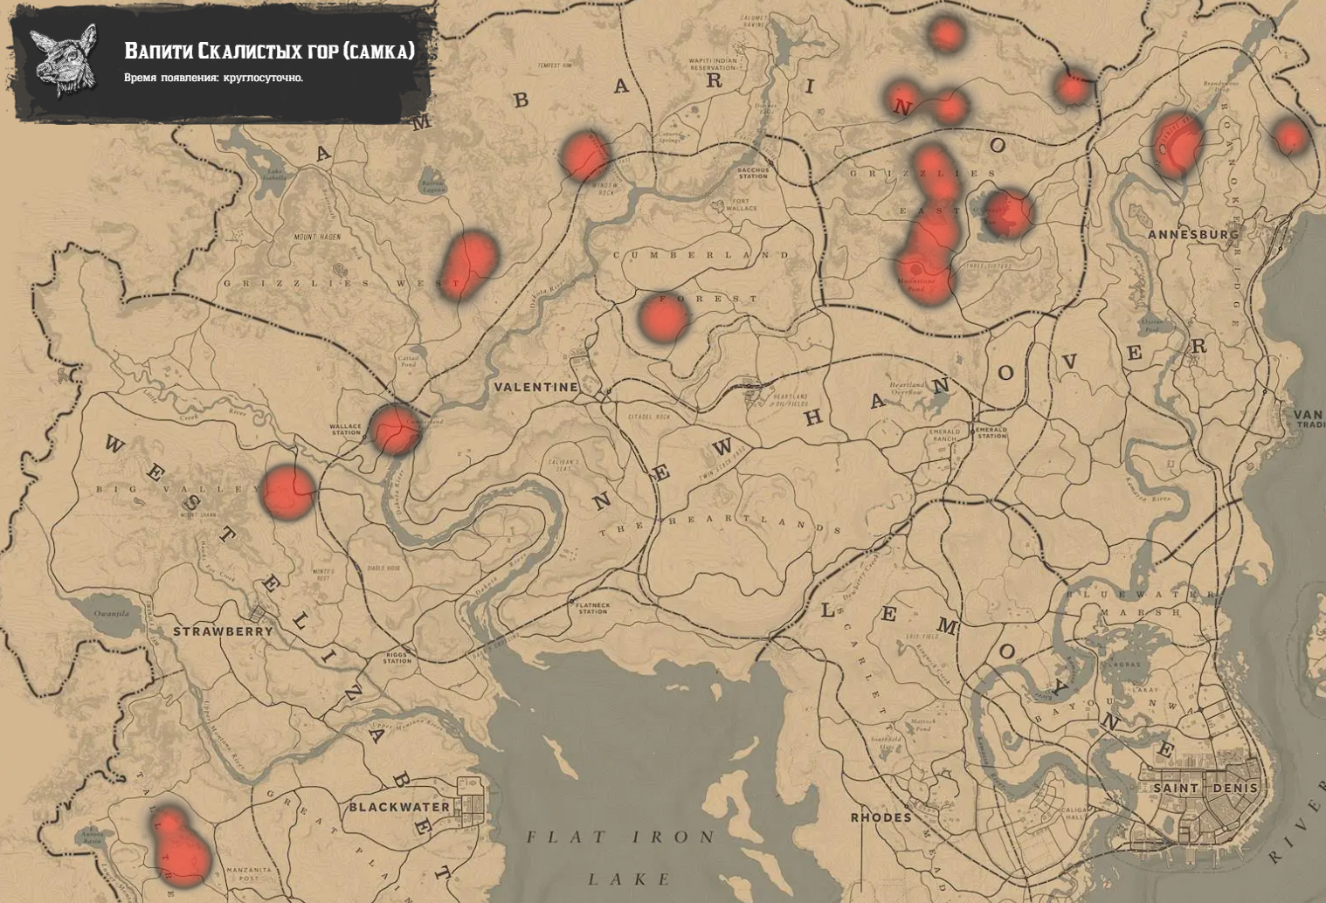Click the ANNESBURG town label

pos(1193,235)
